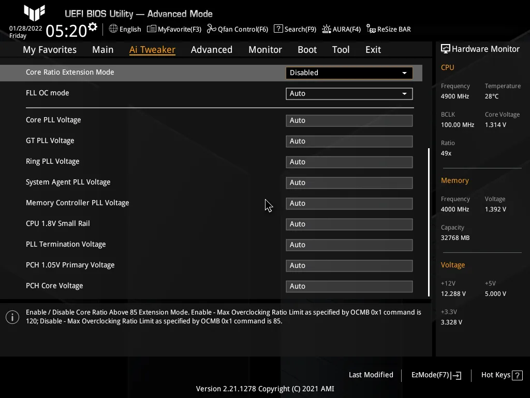Open the AURA lighting icon
Image resolution: width=530 pixels, height=398 pixels.
(327, 29)
